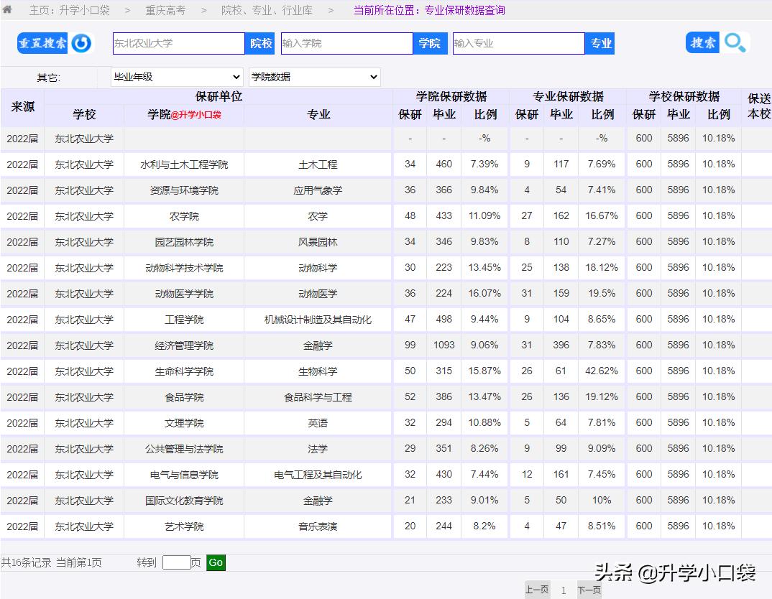Click the circular refresh icon beside 重置搜索
The width and height of the screenshot is (772, 599).
[x=81, y=43]
